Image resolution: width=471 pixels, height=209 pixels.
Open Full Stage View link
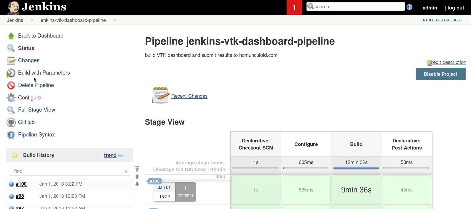pos(36,110)
